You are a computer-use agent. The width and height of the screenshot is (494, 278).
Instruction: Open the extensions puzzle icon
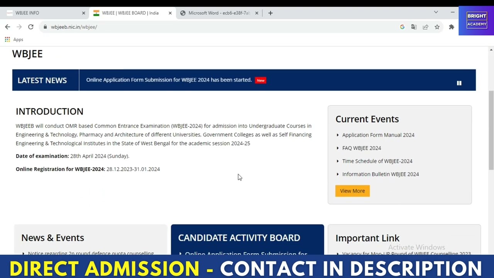tap(451, 27)
